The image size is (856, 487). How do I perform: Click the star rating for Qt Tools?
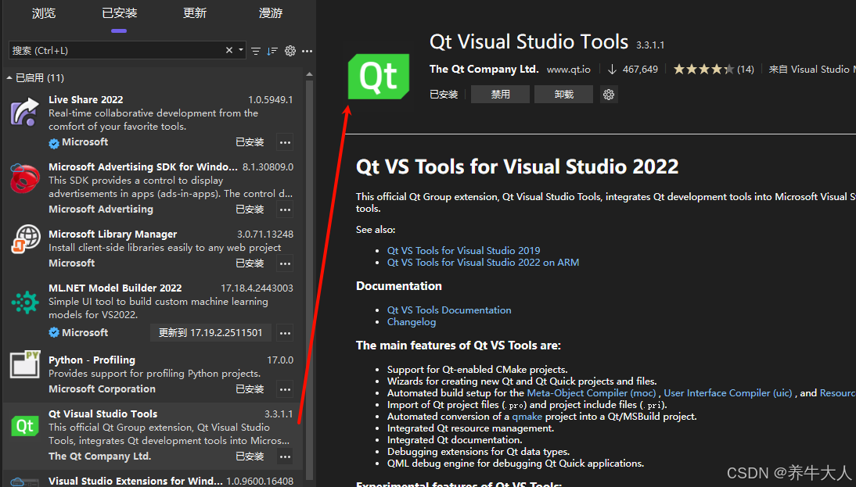703,70
